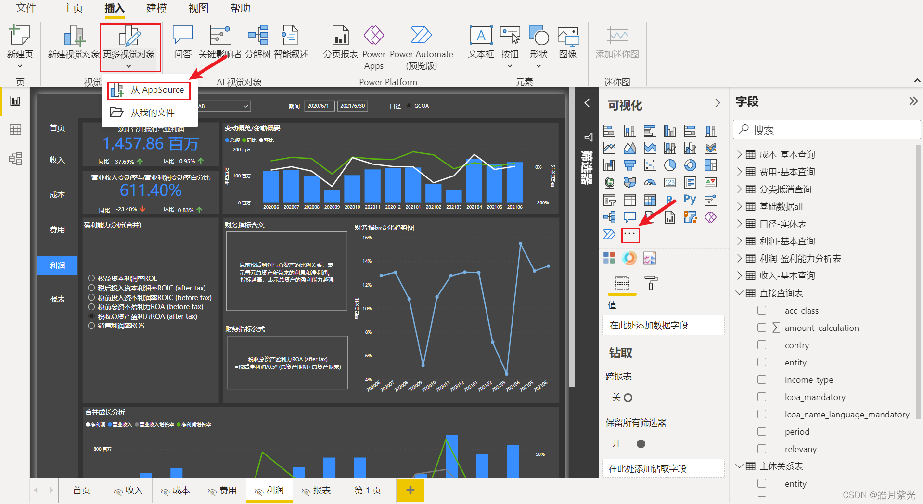Select the decomposition tree visual

point(609,217)
